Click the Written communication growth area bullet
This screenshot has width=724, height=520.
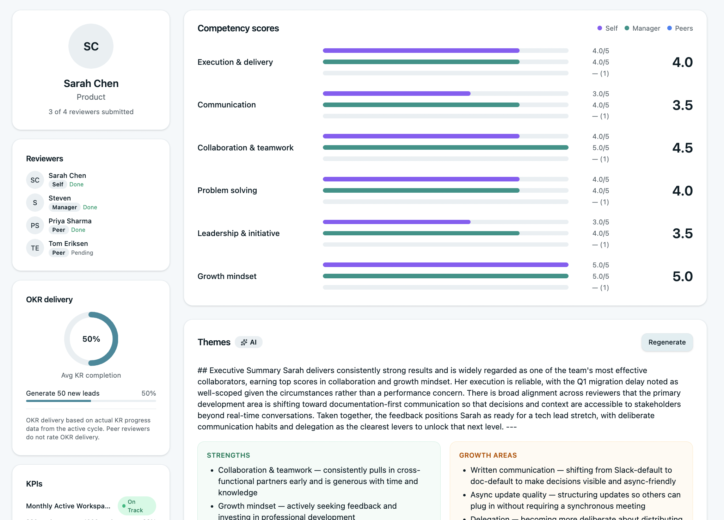tap(573, 476)
